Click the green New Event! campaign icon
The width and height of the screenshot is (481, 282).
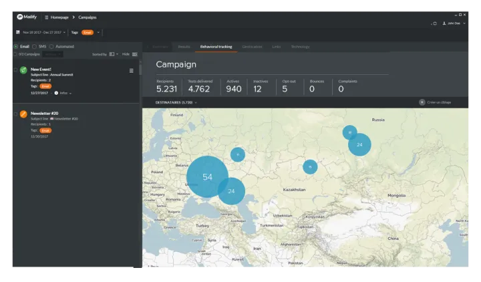point(24,70)
